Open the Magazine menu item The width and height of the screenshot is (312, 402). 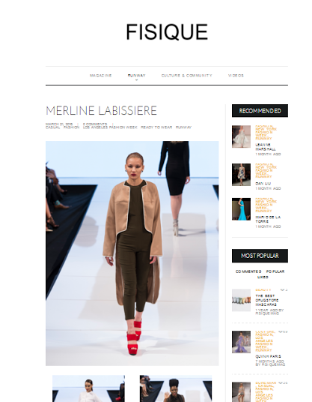click(x=101, y=75)
